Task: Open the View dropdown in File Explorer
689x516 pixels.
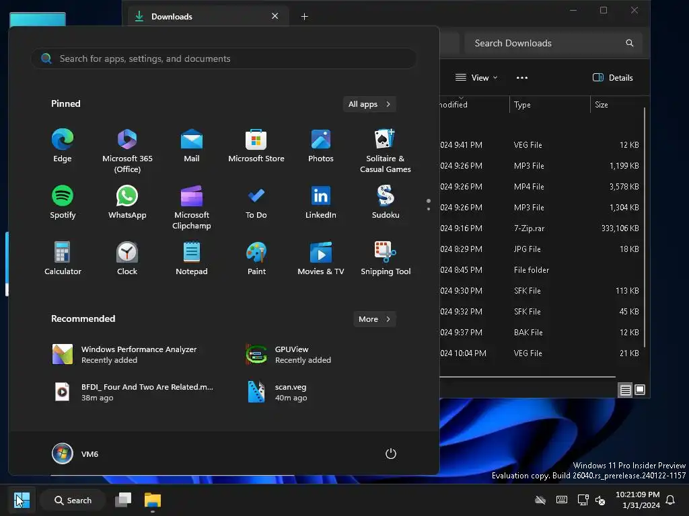Action: (x=476, y=78)
